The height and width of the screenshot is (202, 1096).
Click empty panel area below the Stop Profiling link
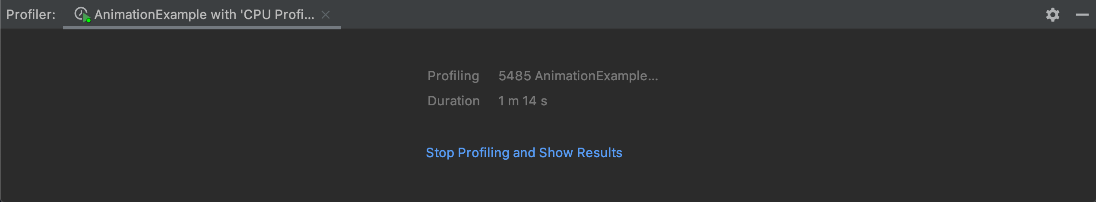[524, 181]
